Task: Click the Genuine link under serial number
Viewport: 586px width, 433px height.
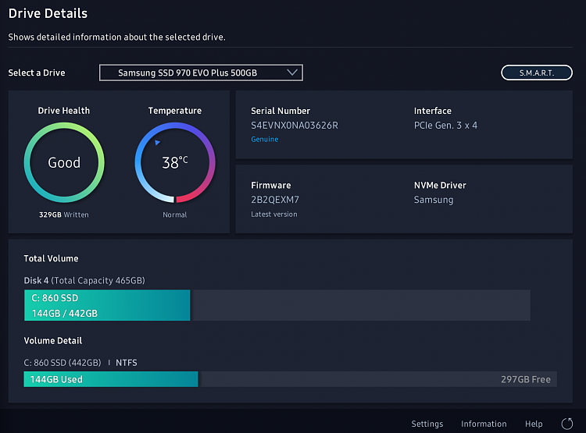Action: tap(265, 139)
